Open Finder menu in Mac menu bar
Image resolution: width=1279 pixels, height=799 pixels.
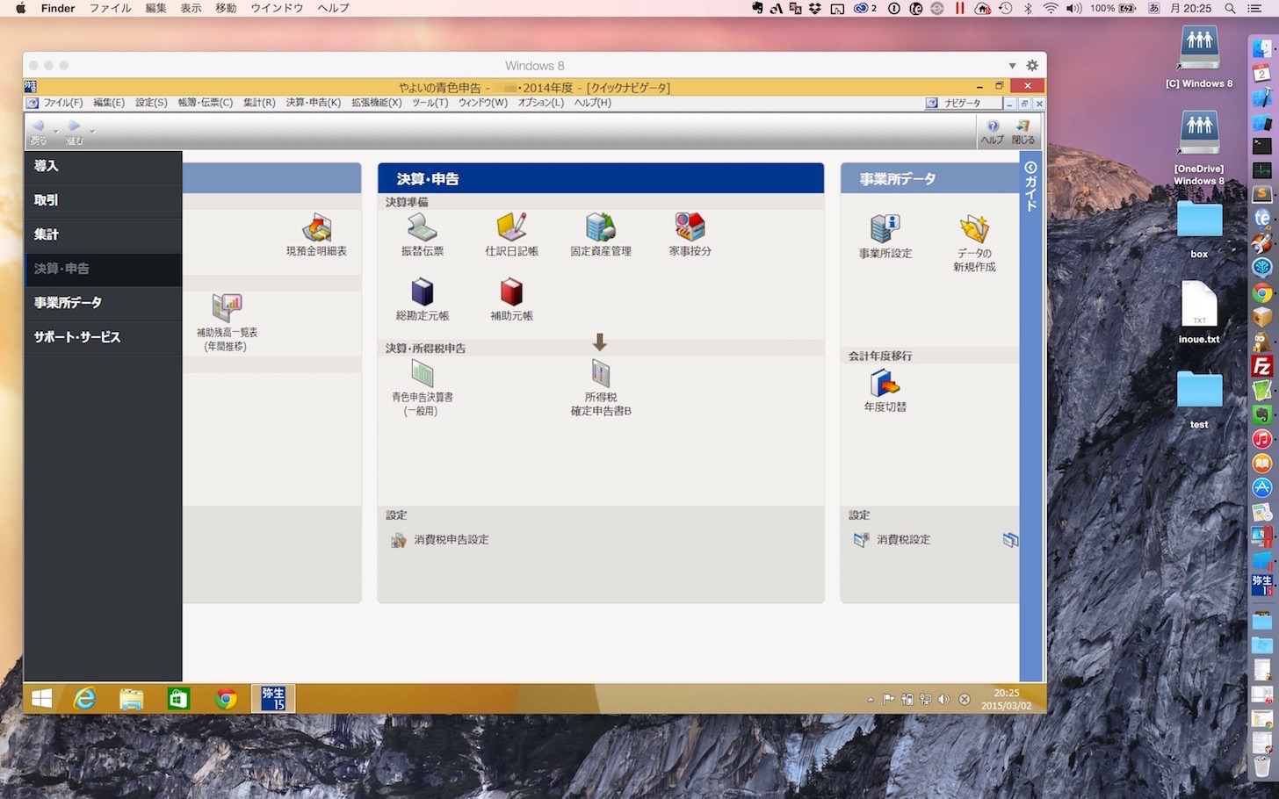pyautogui.click(x=58, y=8)
